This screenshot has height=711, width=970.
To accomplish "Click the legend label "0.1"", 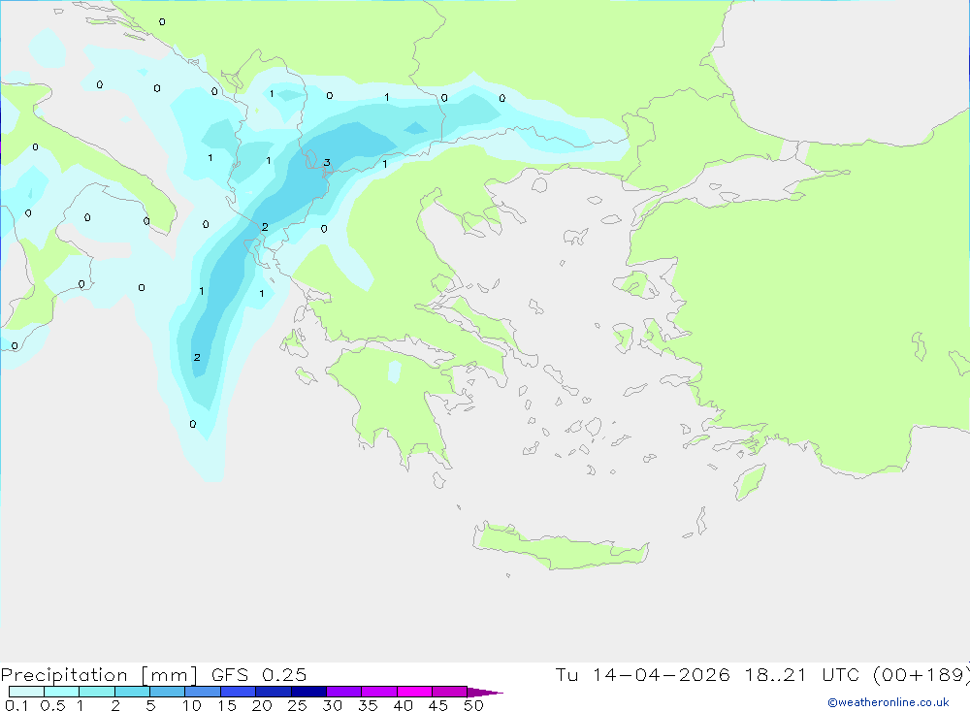I will [16, 705].
